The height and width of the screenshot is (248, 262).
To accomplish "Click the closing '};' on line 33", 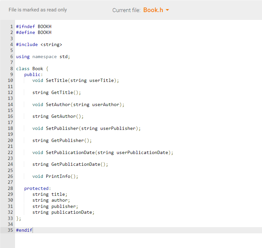I will point(19,218).
